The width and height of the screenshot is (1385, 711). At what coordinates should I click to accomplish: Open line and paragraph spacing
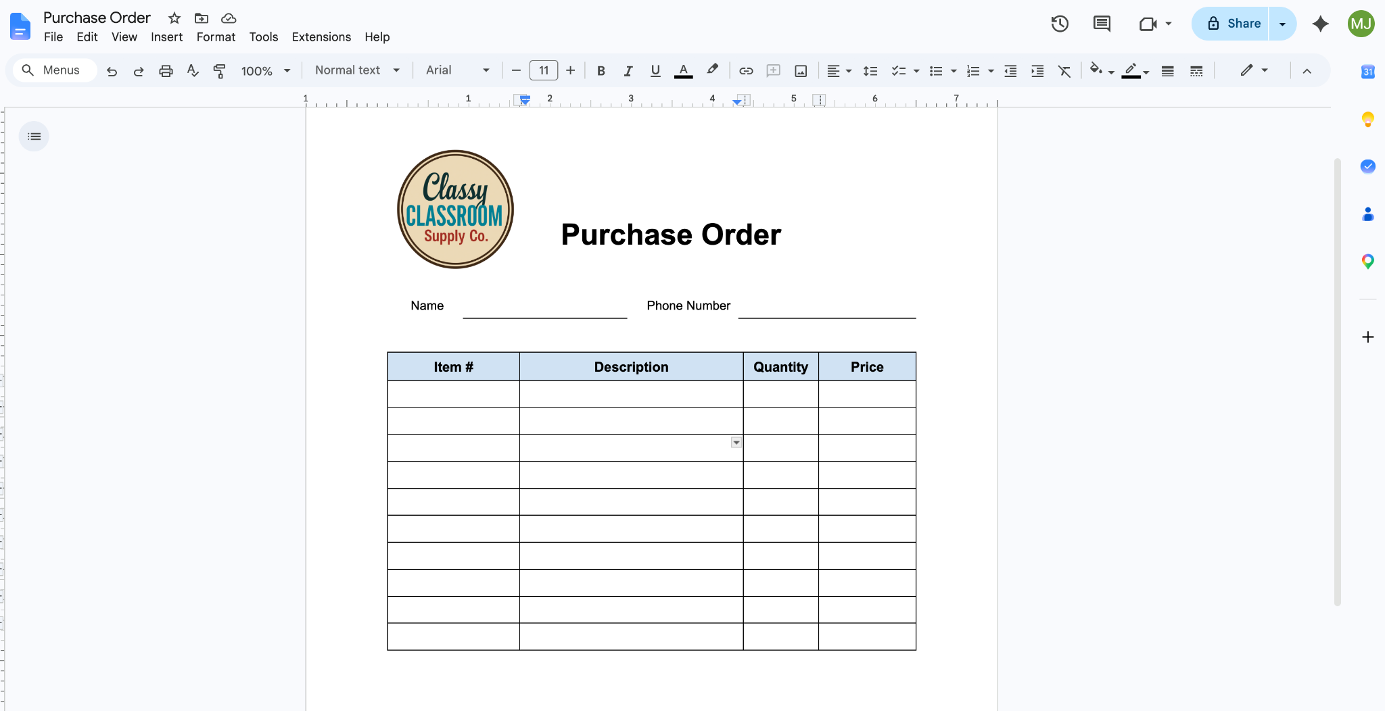[870, 71]
